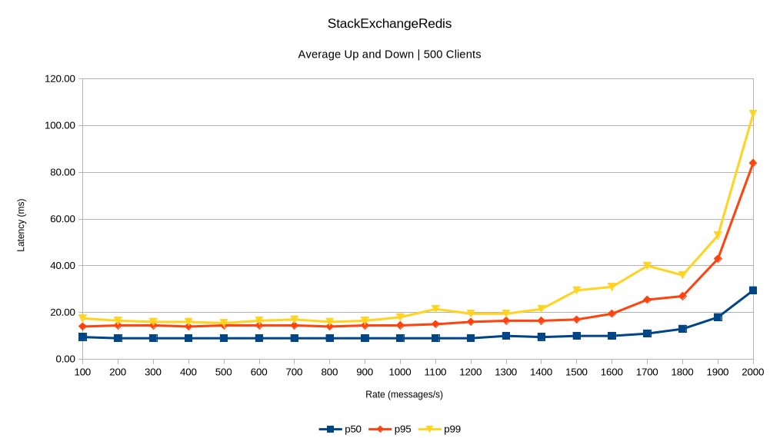Click the StackExchangeRedis chart title

[389, 23]
